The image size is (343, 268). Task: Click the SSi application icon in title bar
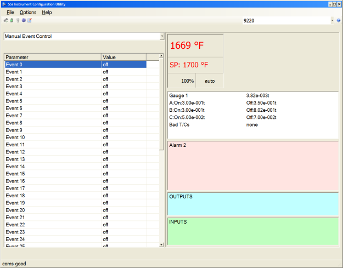[x=4, y=4]
